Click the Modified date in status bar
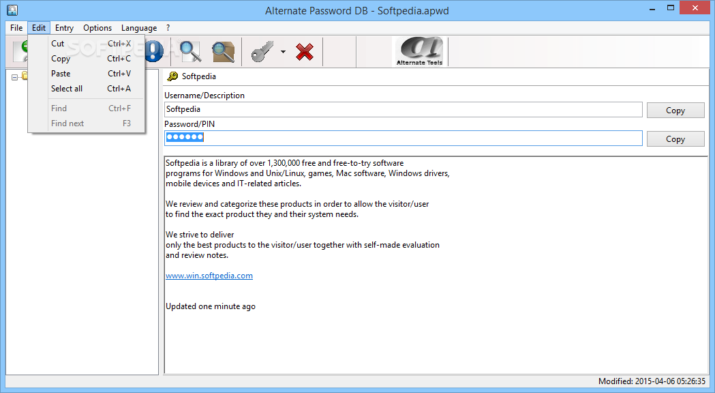 click(x=652, y=381)
